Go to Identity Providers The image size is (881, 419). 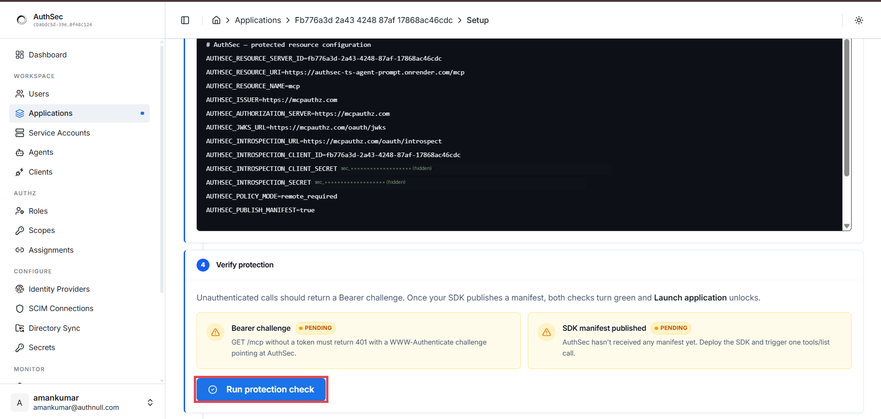tap(79, 289)
